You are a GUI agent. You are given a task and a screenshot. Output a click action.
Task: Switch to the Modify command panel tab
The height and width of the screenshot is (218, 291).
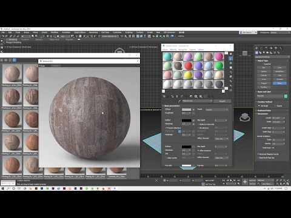click(x=261, y=48)
